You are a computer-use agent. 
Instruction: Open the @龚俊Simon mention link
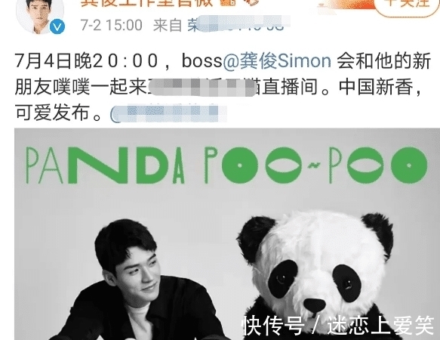[x=277, y=60]
